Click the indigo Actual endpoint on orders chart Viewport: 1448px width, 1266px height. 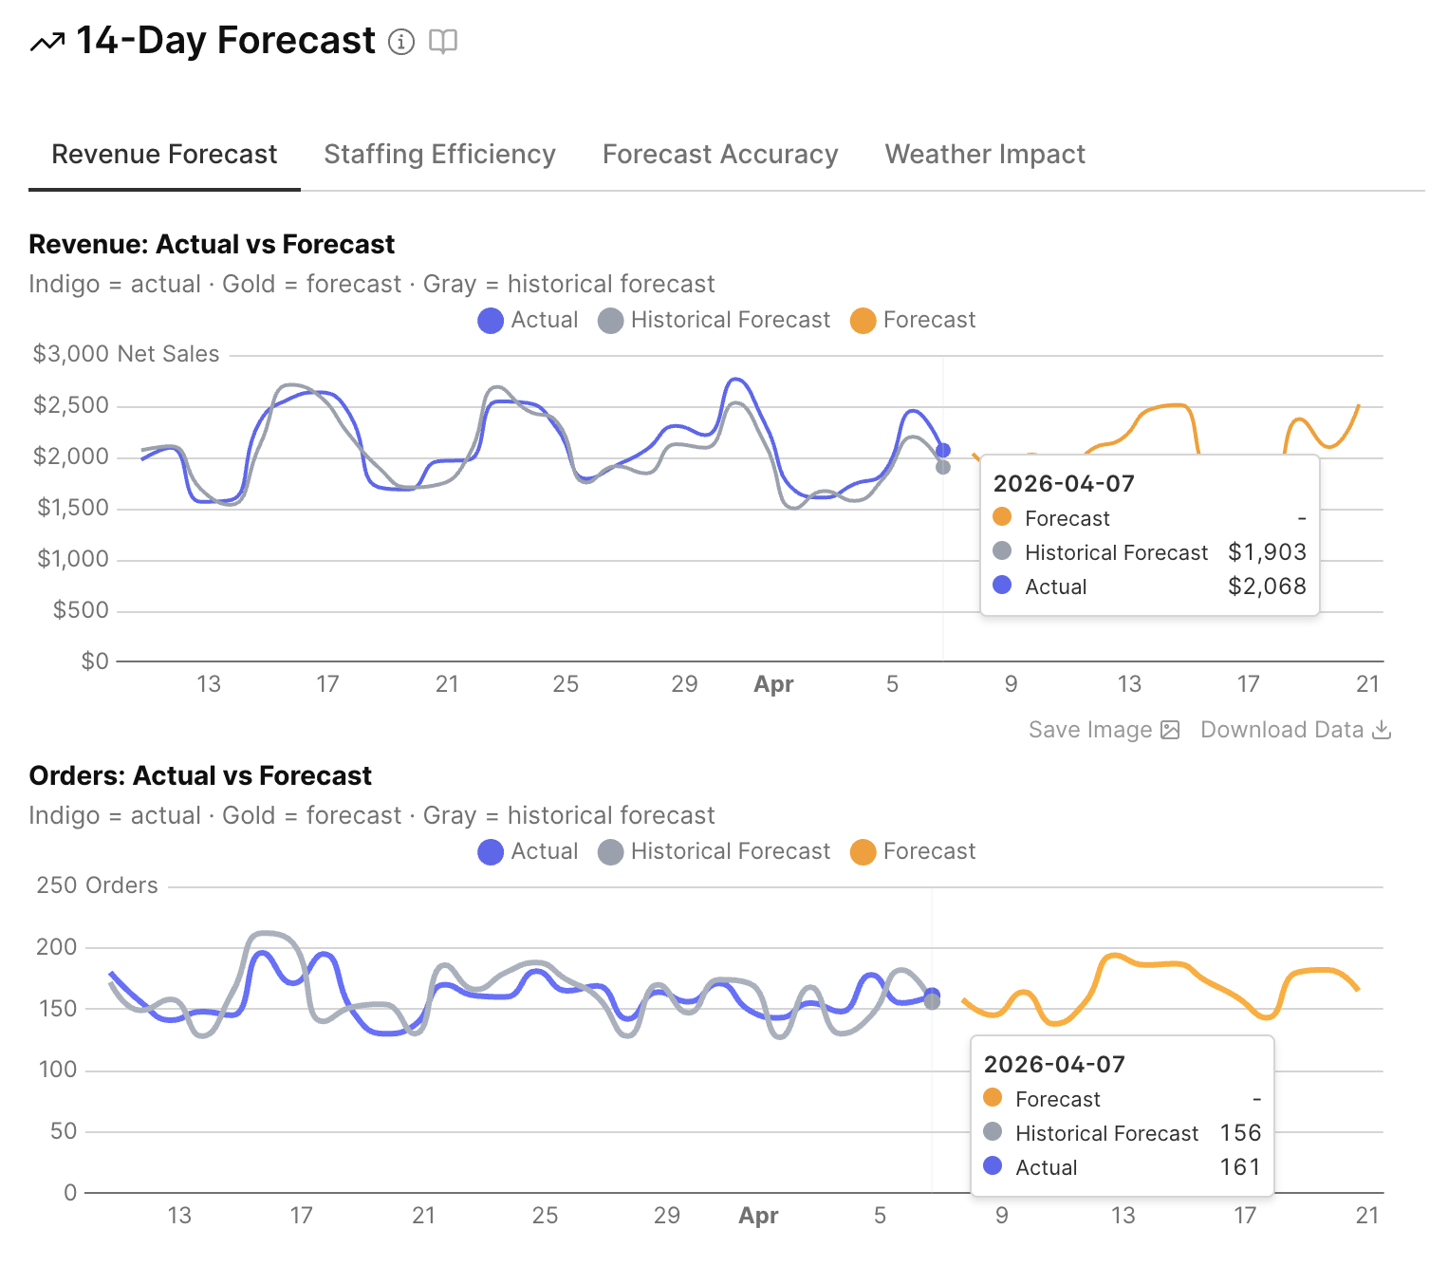click(933, 994)
